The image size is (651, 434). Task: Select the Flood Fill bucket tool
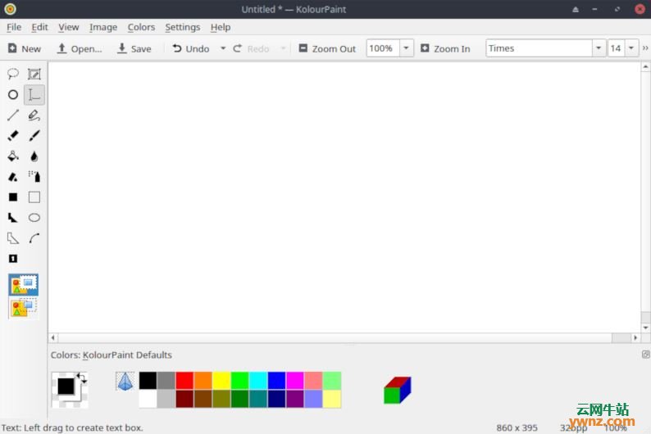[13, 156]
